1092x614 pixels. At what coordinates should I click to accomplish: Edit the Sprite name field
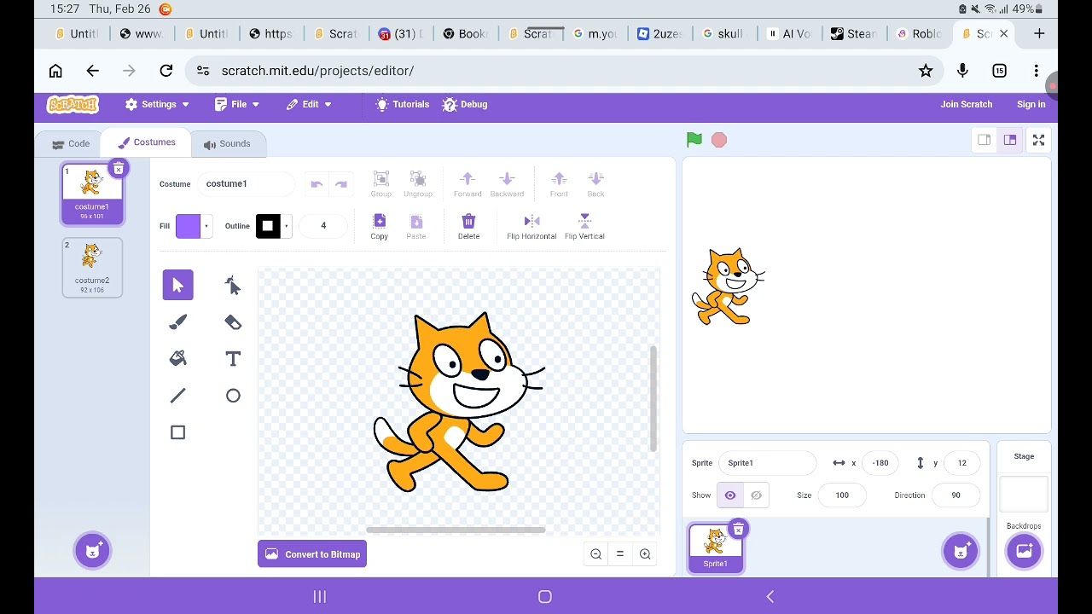tap(767, 463)
